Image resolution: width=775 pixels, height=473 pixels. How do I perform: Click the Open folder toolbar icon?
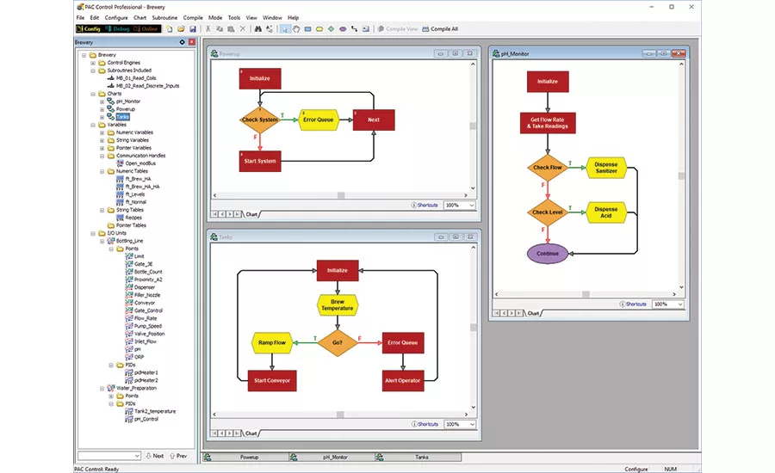tap(182, 28)
